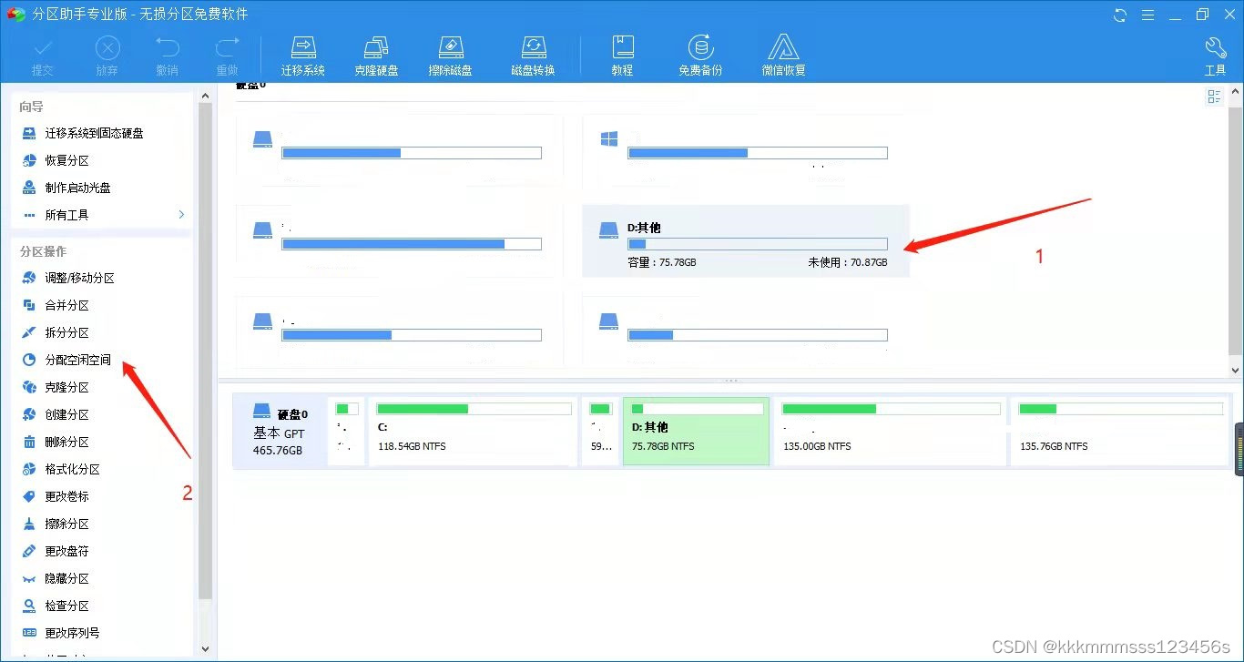Image resolution: width=1244 pixels, height=662 pixels.
Task: Click the 调整/移动分区 pie icon
Action: (29, 278)
